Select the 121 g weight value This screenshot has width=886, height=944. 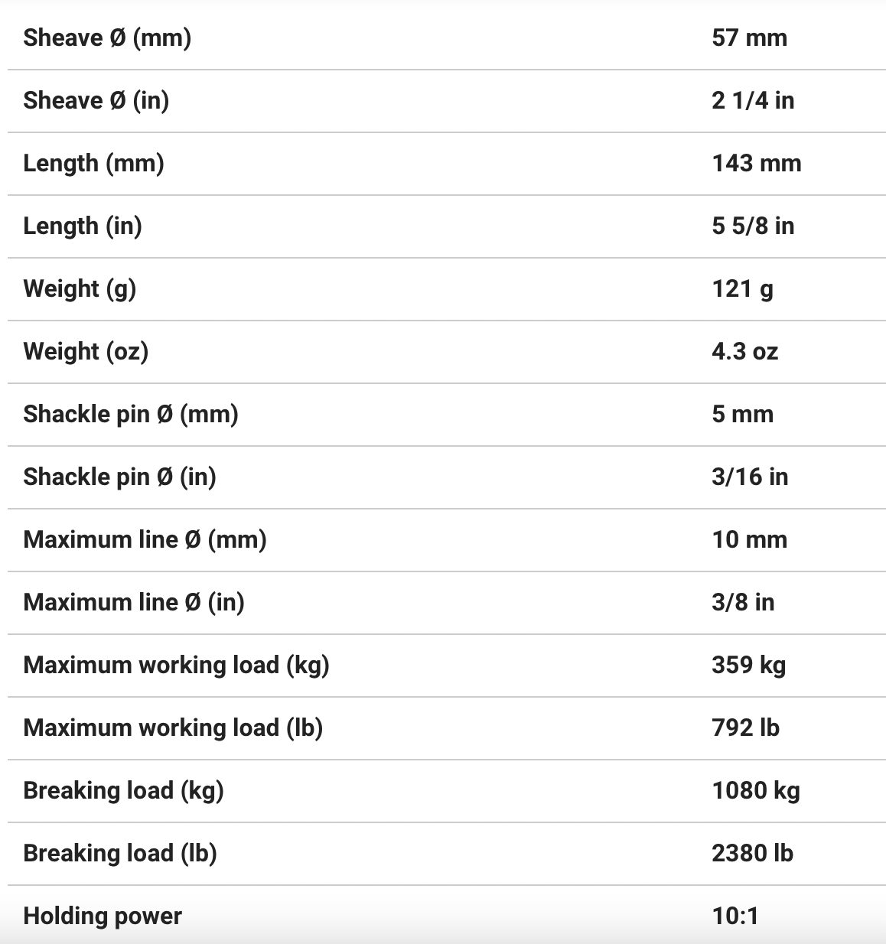(742, 288)
